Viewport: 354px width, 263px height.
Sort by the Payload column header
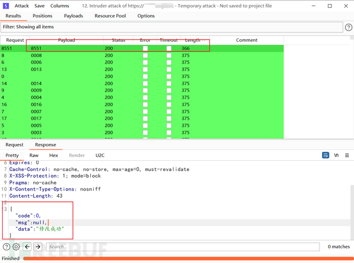coord(66,40)
